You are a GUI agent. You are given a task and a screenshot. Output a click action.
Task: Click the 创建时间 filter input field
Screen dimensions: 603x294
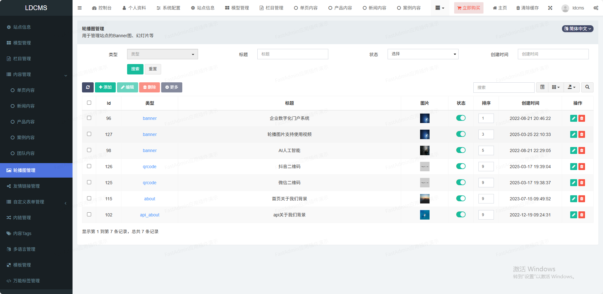pyautogui.click(x=553, y=54)
